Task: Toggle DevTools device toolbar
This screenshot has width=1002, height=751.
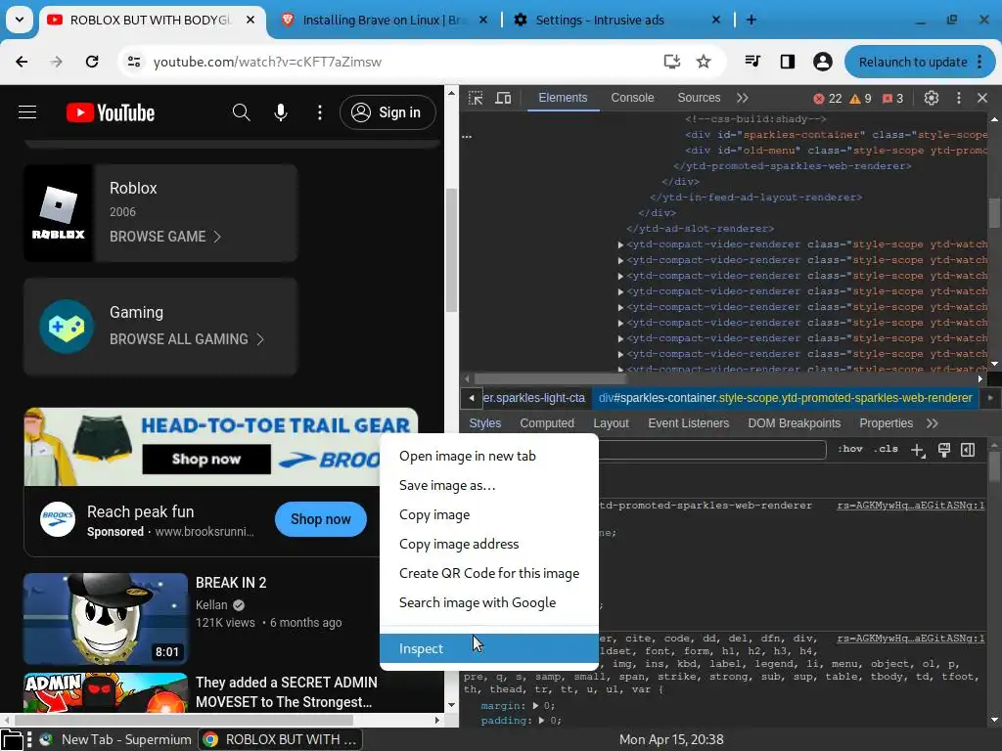Action: (504, 98)
